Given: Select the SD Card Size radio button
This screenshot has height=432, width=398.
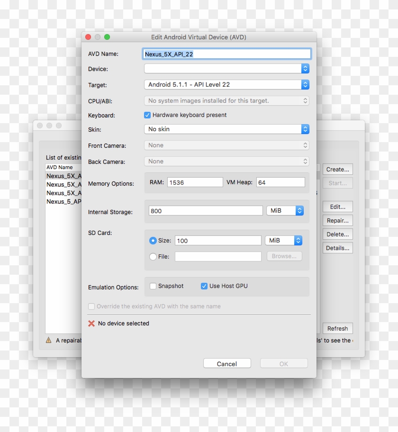Looking at the screenshot, I should pyautogui.click(x=153, y=240).
